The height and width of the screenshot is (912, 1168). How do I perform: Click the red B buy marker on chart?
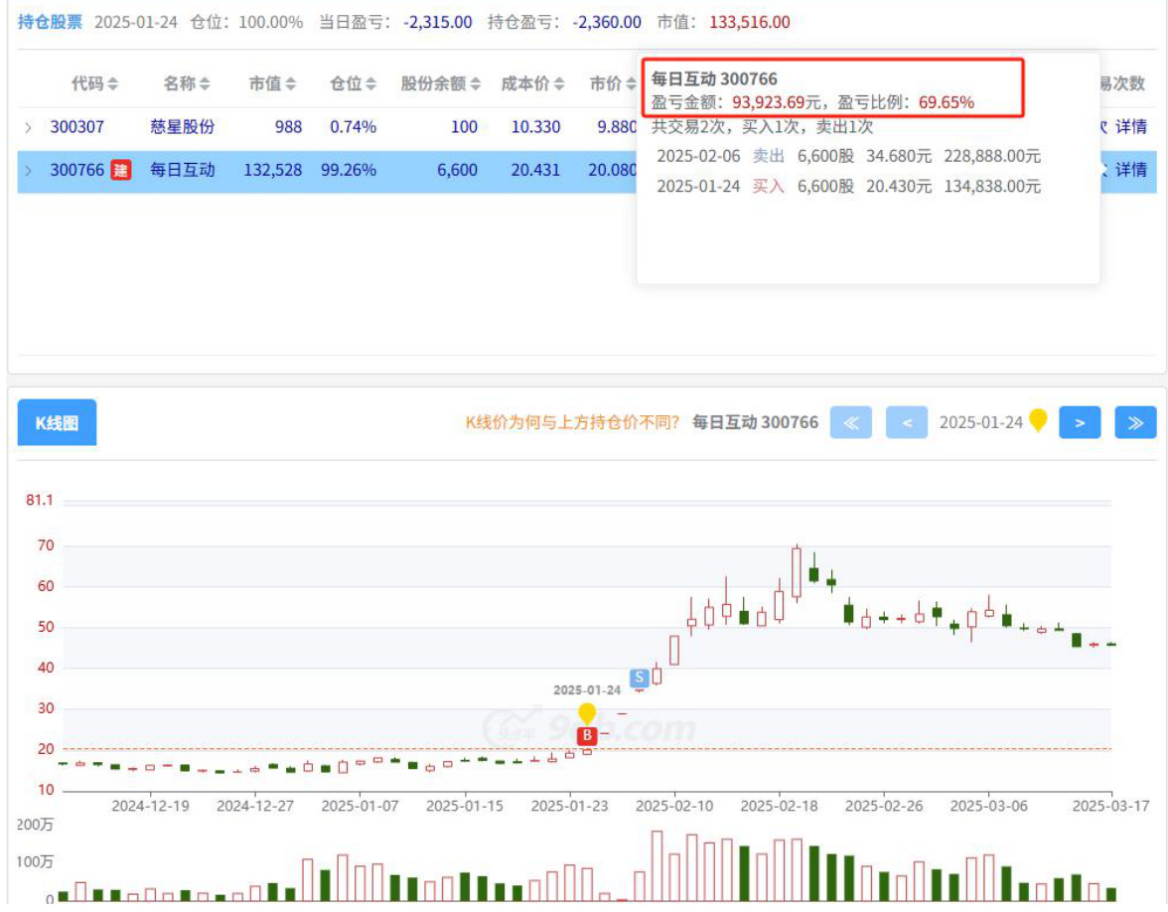pyautogui.click(x=587, y=735)
